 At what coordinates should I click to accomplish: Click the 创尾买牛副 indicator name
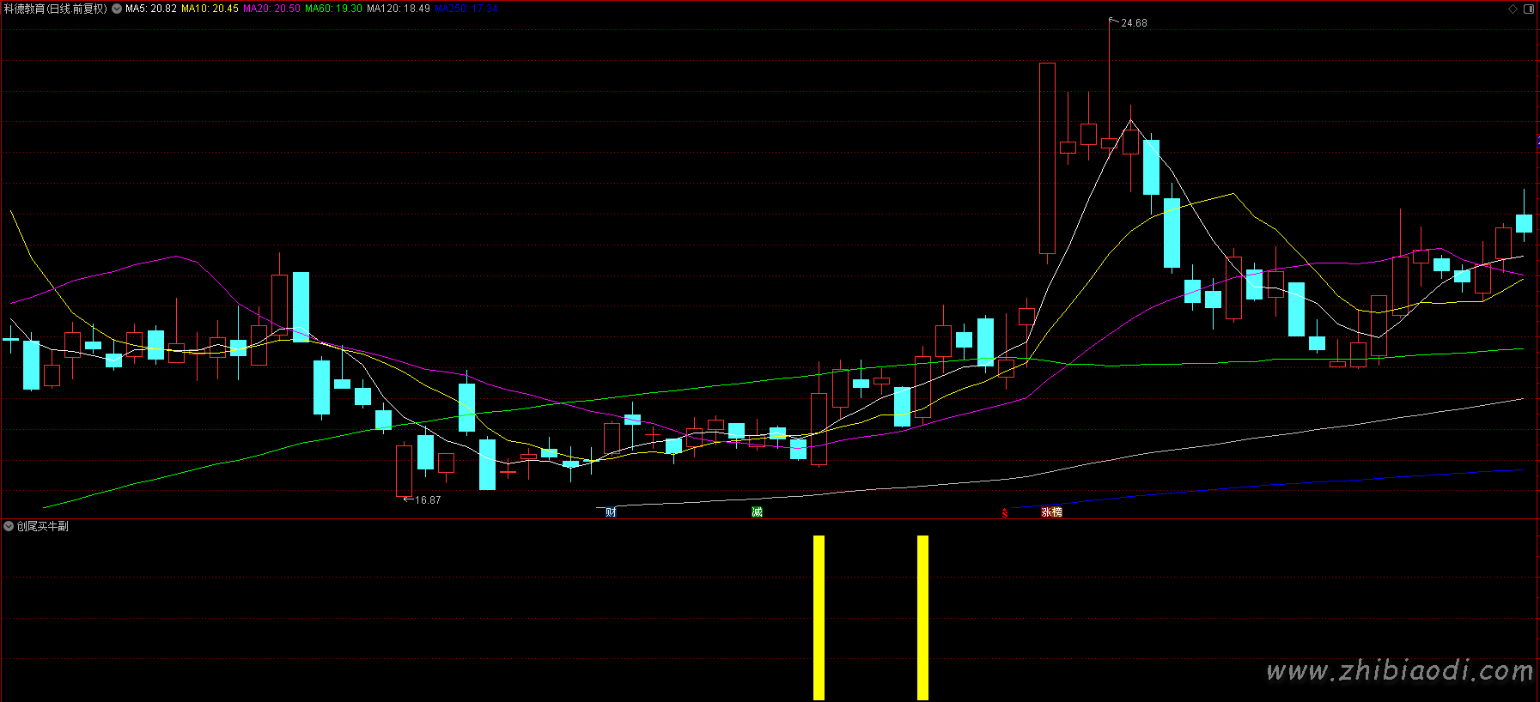pos(43,526)
